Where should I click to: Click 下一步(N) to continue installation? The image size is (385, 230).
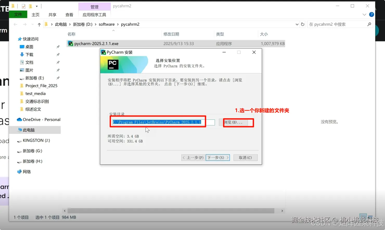[x=218, y=158]
